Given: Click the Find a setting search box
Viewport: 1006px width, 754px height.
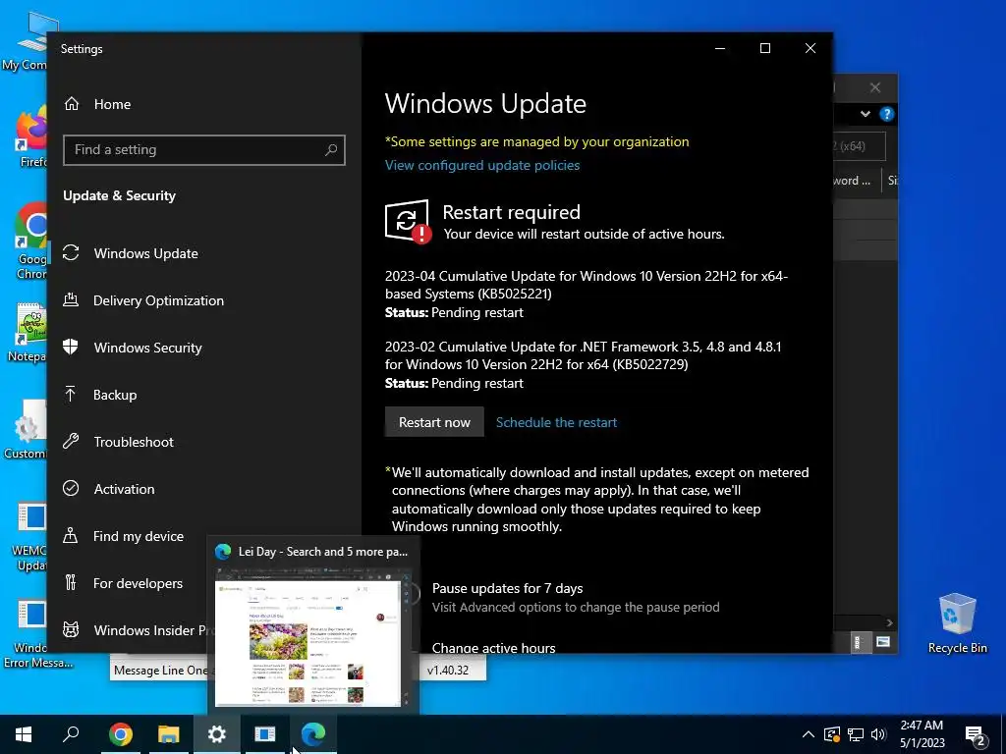Looking at the screenshot, I should click(204, 150).
